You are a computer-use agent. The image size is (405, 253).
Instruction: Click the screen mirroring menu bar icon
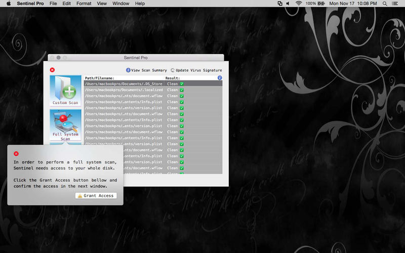(x=280, y=4)
